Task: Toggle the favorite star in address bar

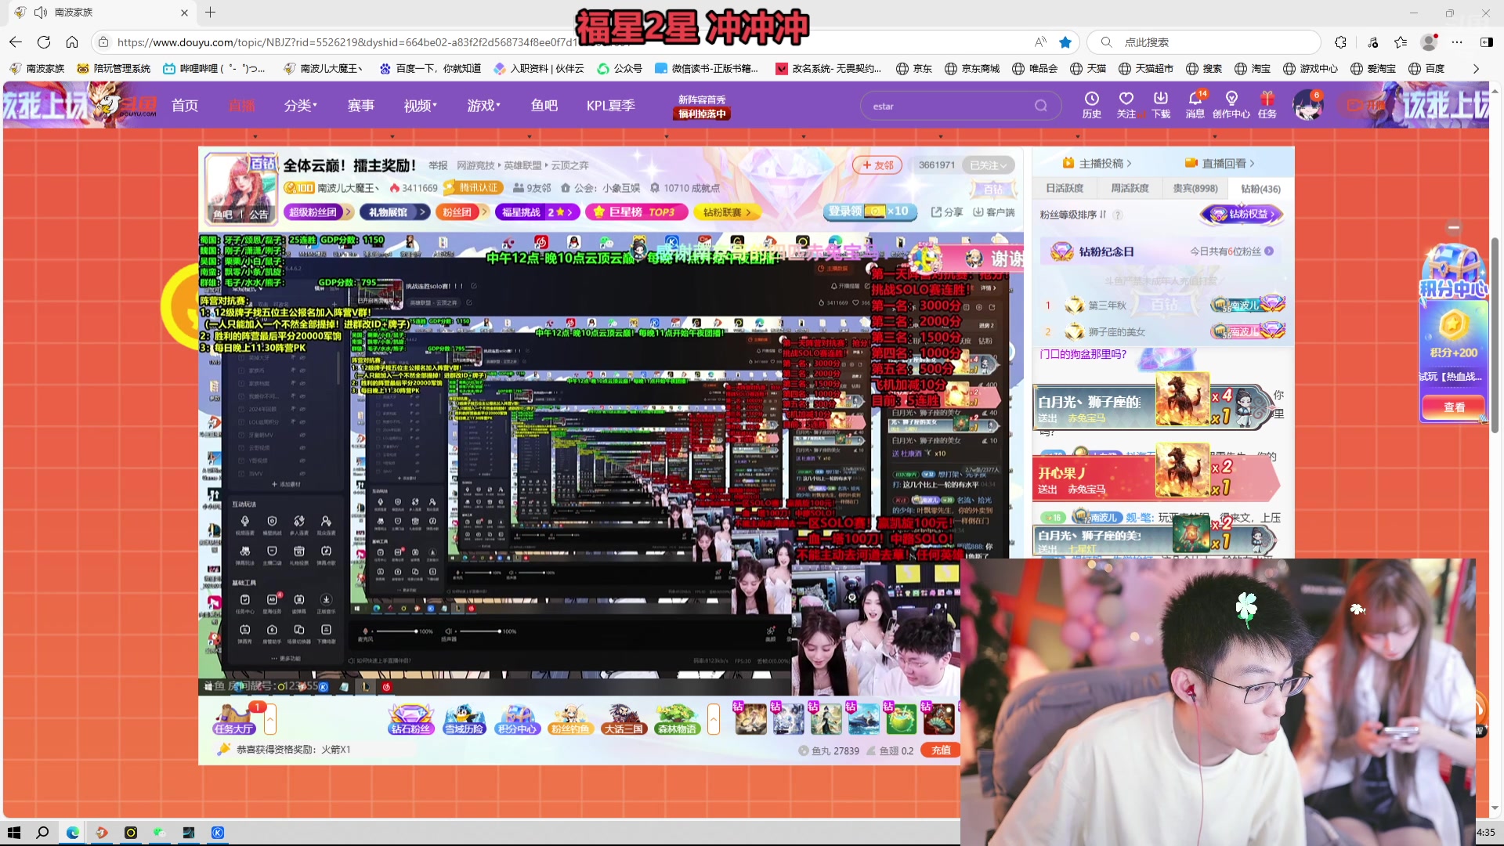Action: [1065, 42]
